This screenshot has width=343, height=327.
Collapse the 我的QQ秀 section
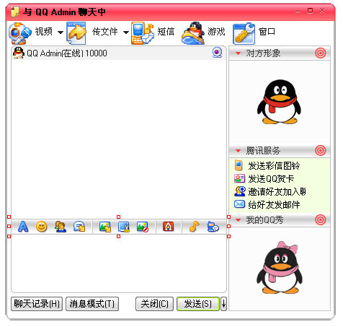point(238,220)
